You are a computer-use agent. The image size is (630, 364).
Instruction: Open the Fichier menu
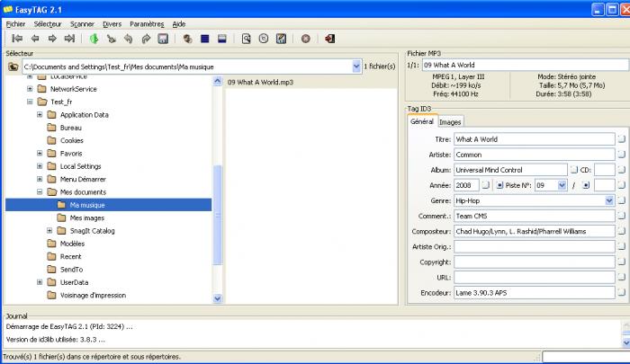tap(15, 24)
